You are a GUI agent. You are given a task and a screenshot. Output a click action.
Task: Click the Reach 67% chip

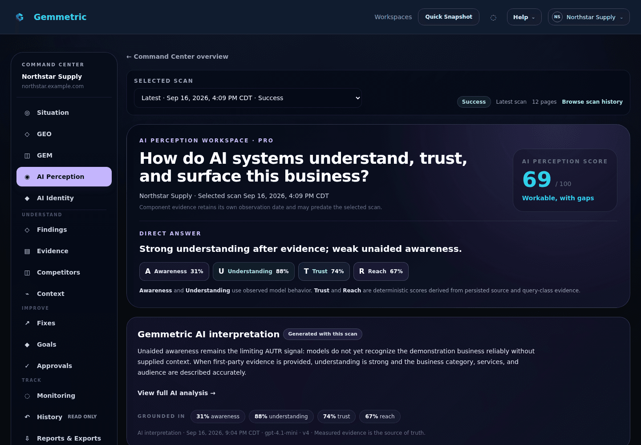[381, 271]
